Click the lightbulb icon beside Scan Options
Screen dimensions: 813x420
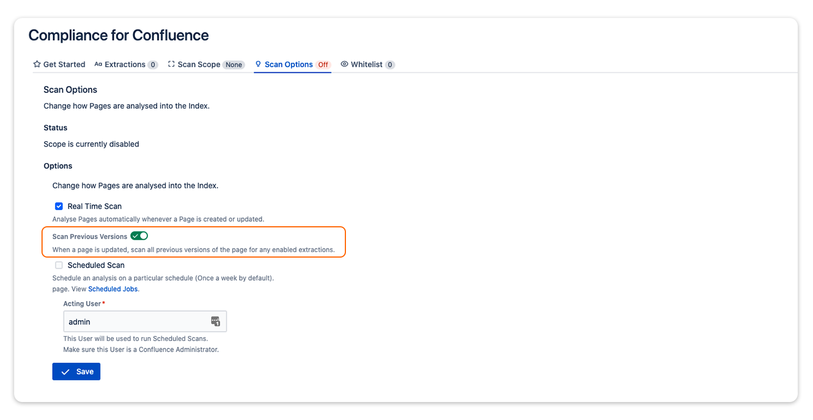tap(258, 64)
